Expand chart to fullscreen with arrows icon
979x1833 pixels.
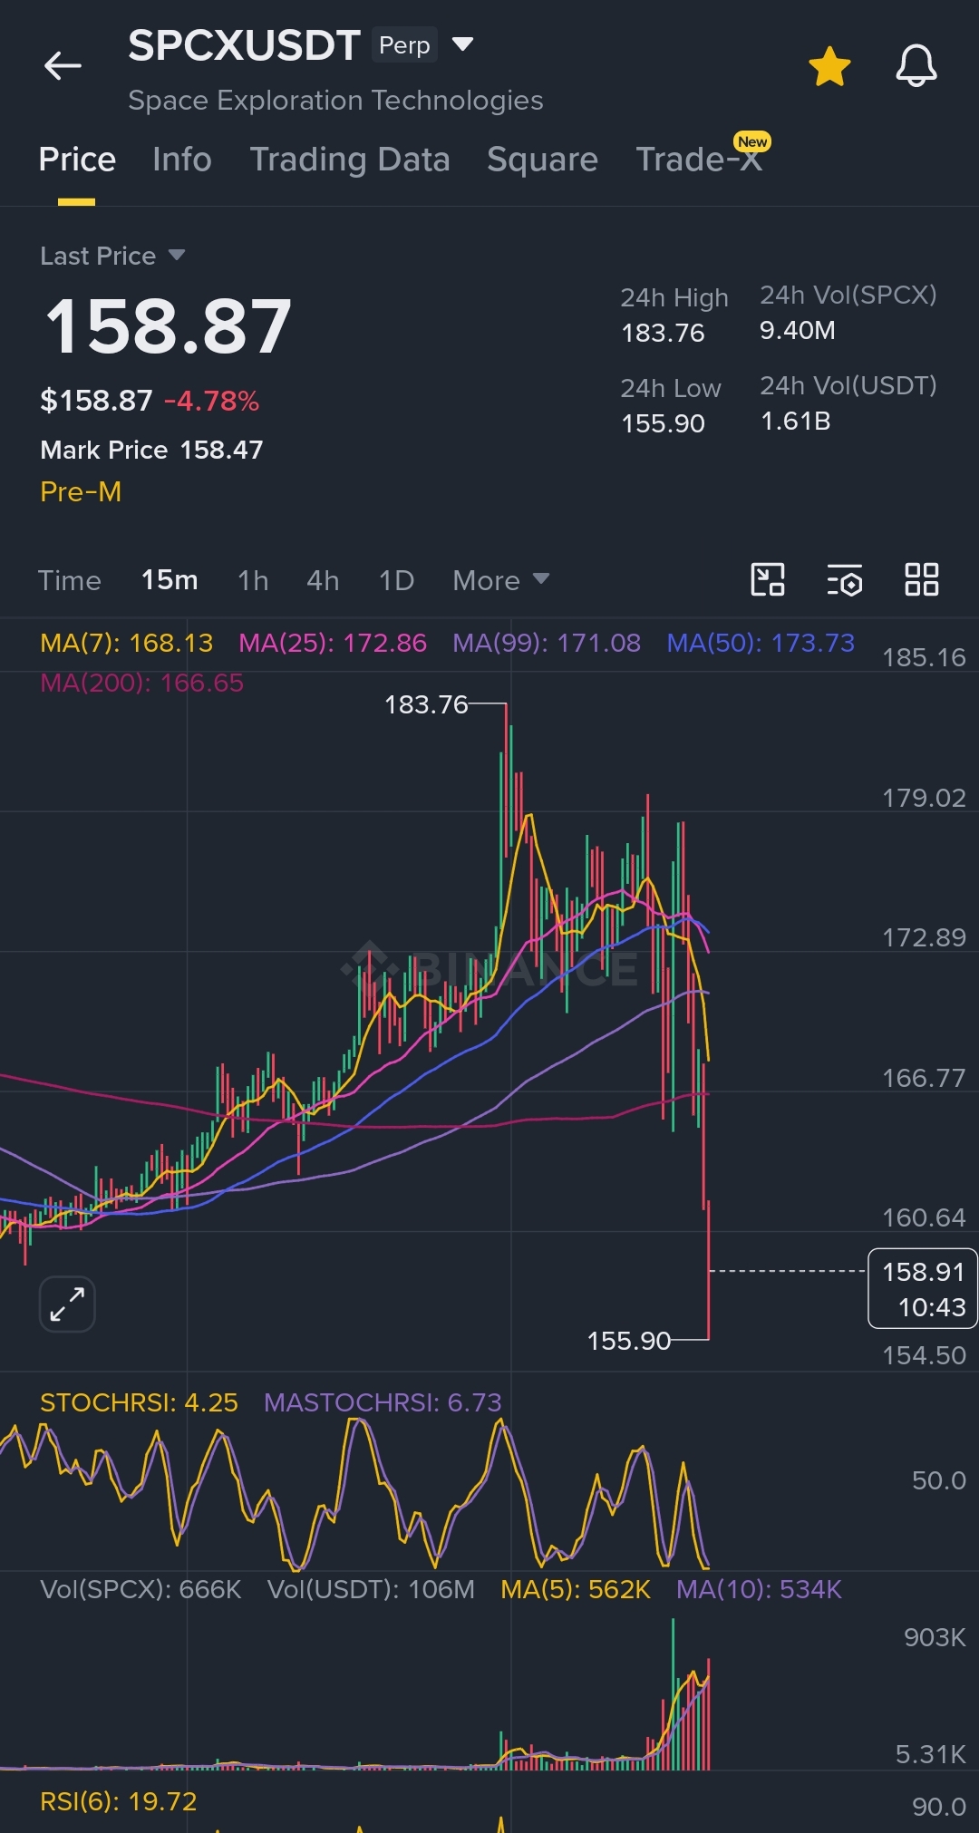coord(67,1304)
